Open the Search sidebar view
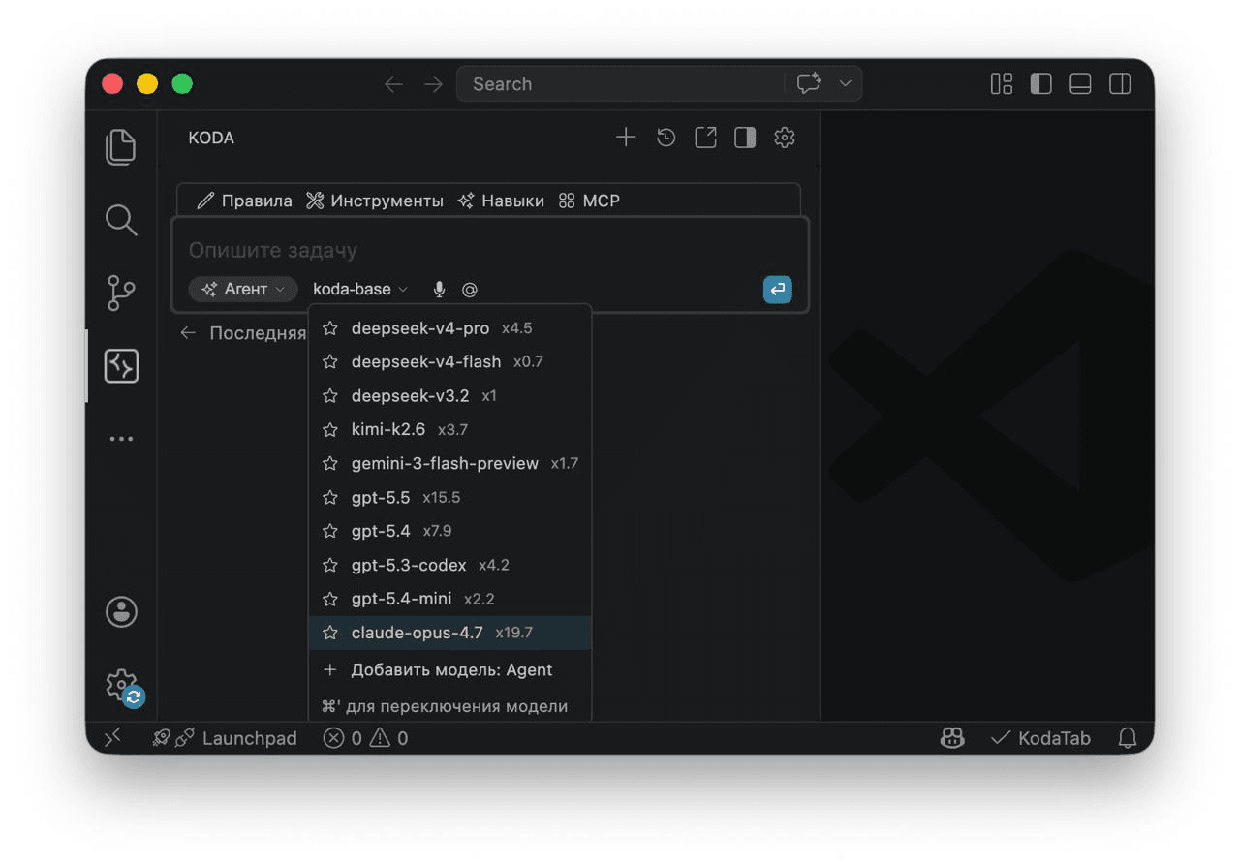Viewport: 1240px width, 867px height. click(121, 220)
